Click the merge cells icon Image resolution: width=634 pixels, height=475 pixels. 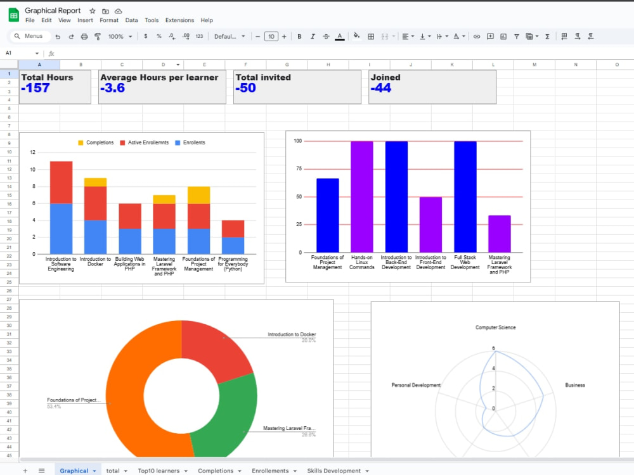click(x=385, y=36)
